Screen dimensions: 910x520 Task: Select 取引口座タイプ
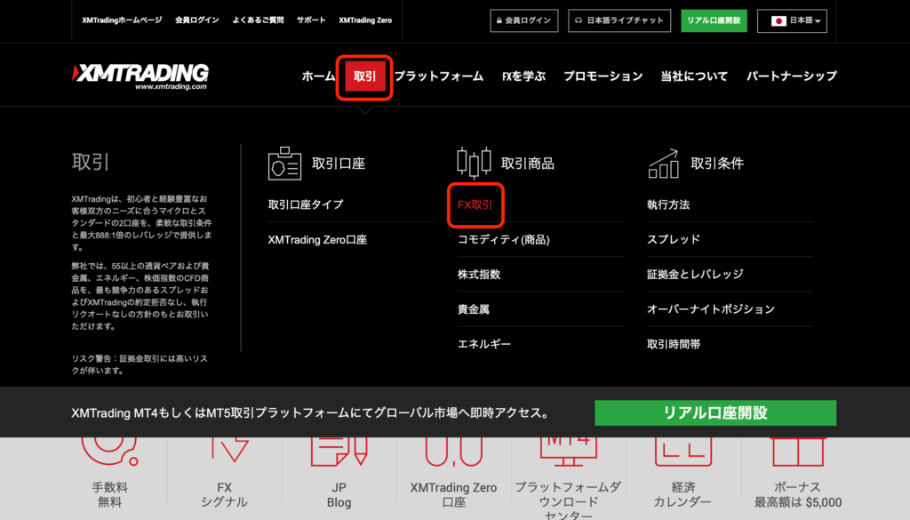[x=306, y=204]
